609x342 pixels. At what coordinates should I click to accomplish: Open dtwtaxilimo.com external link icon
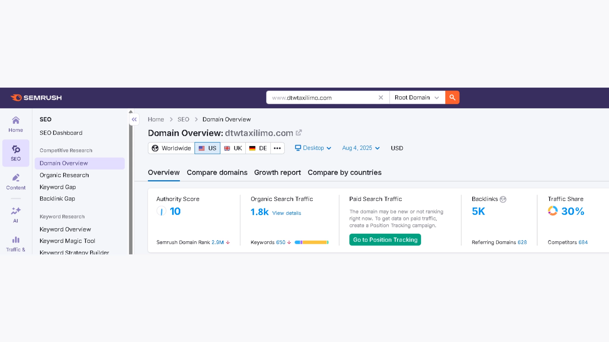pyautogui.click(x=299, y=133)
